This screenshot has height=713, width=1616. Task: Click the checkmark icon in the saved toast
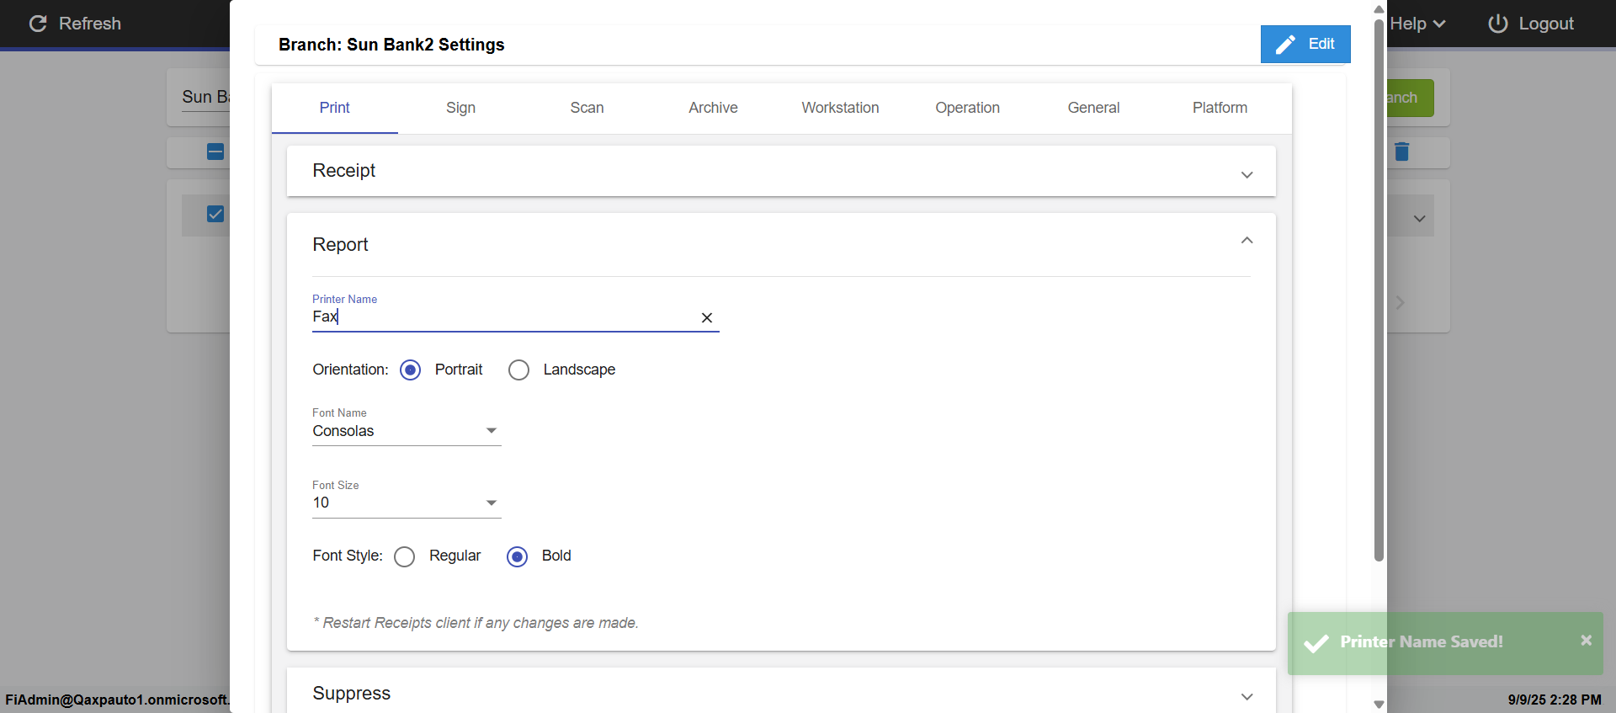point(1316,643)
